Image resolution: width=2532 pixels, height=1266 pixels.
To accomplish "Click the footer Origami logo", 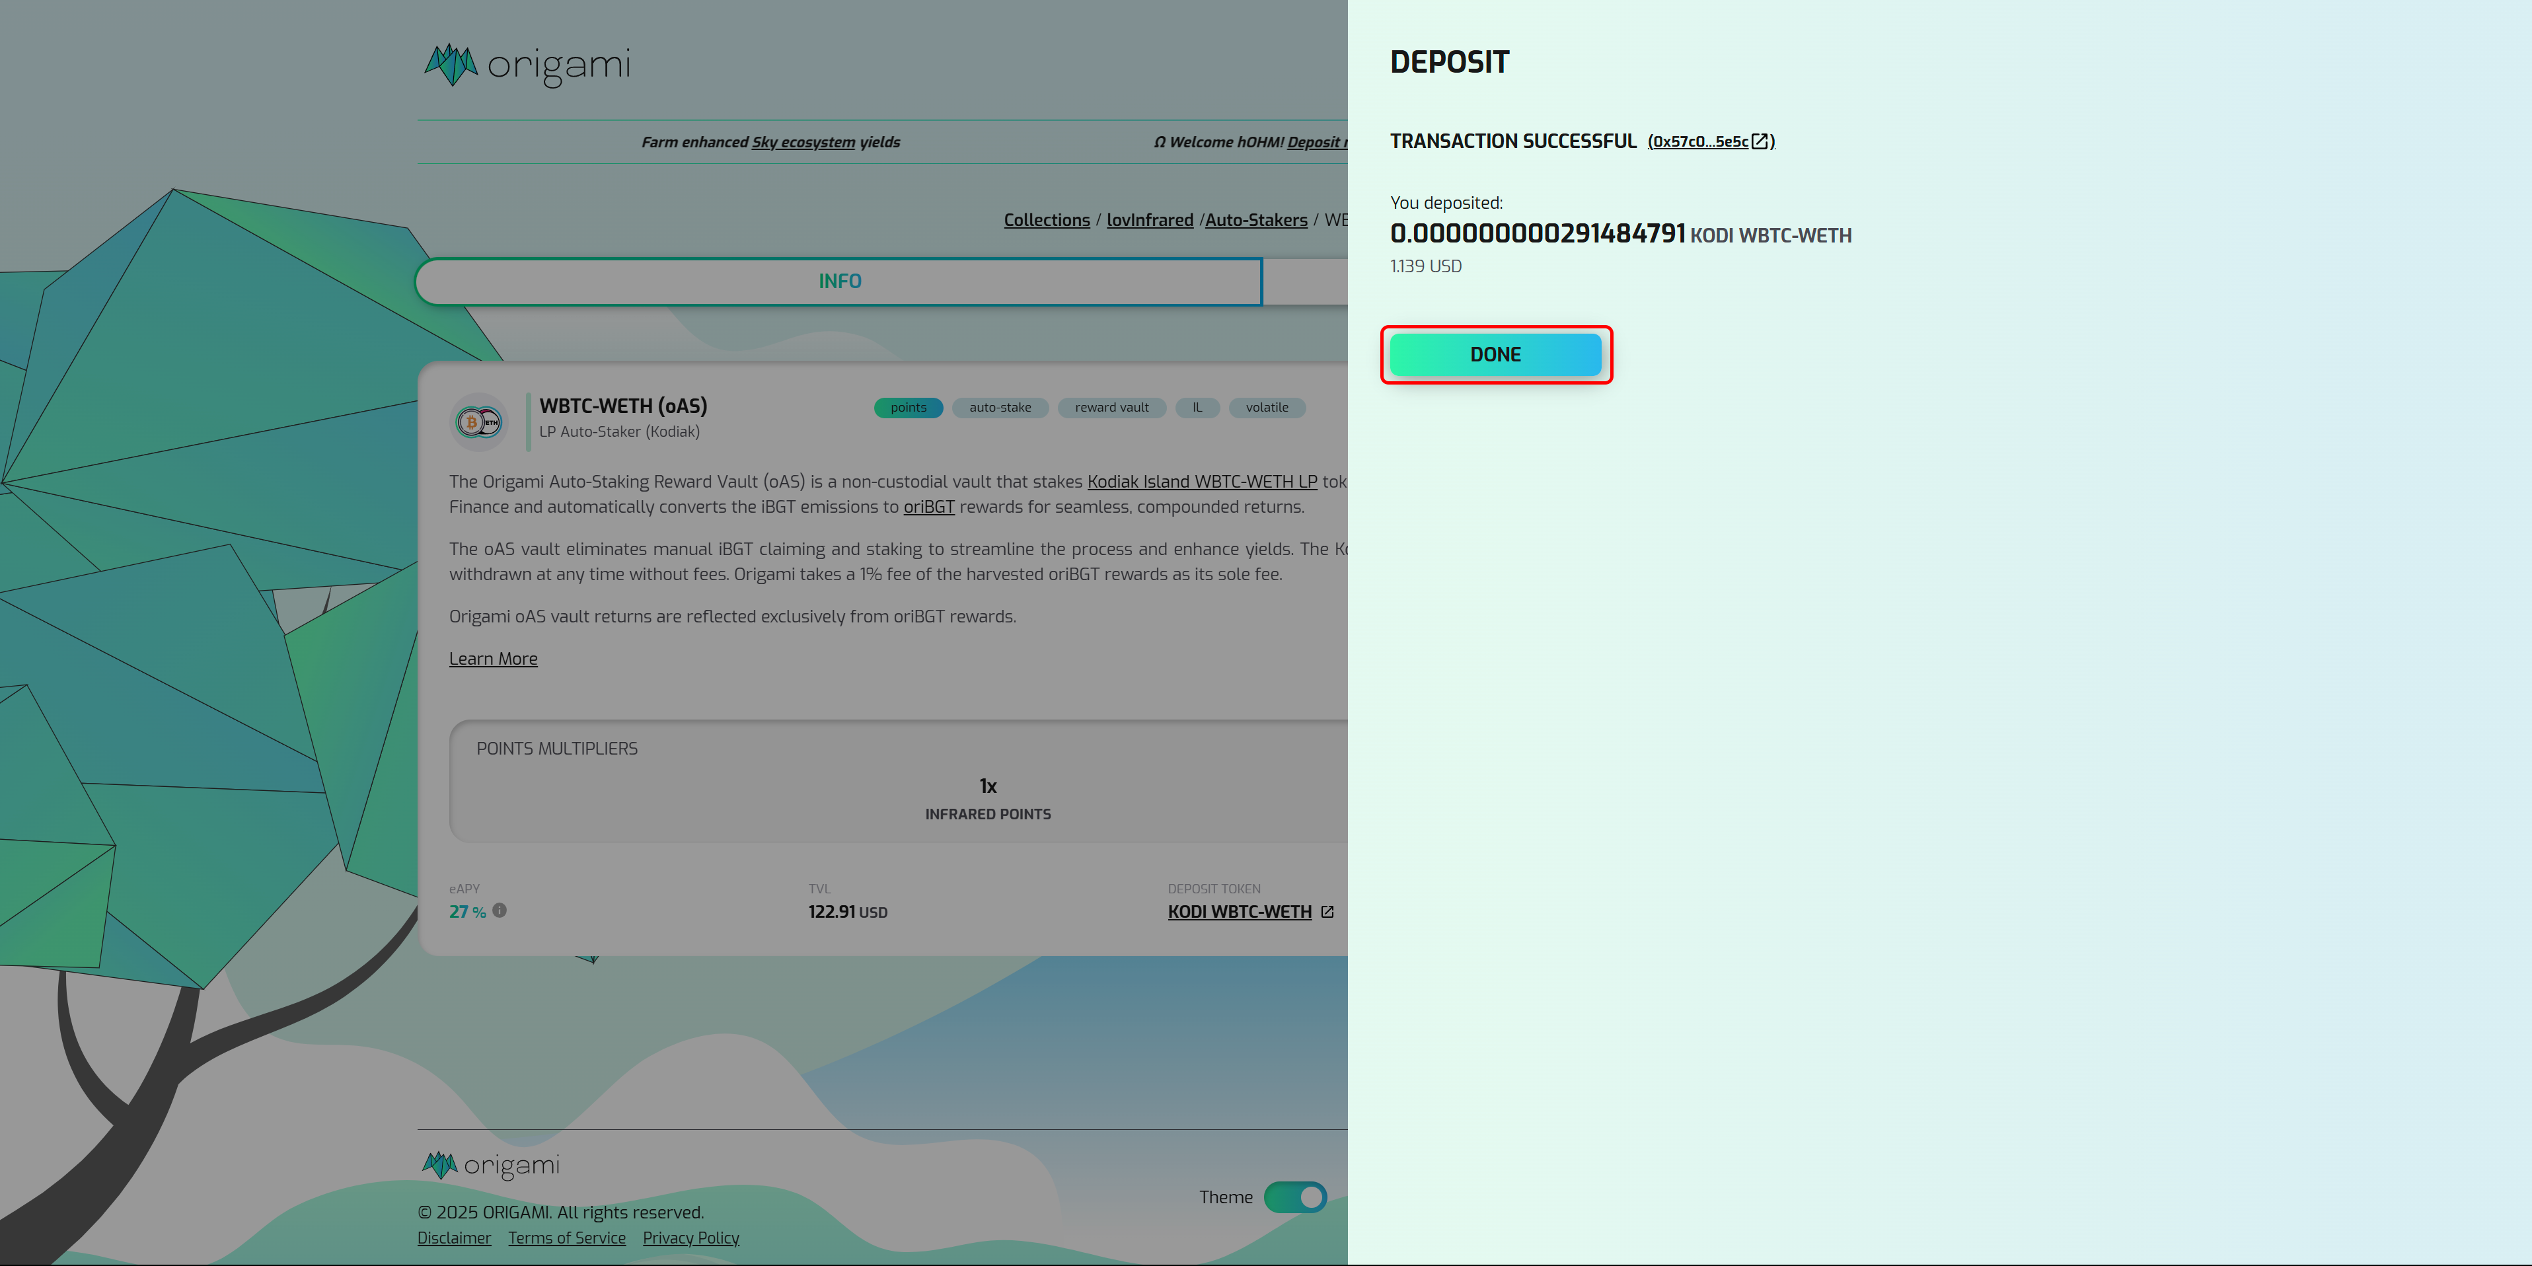I will (x=490, y=1166).
